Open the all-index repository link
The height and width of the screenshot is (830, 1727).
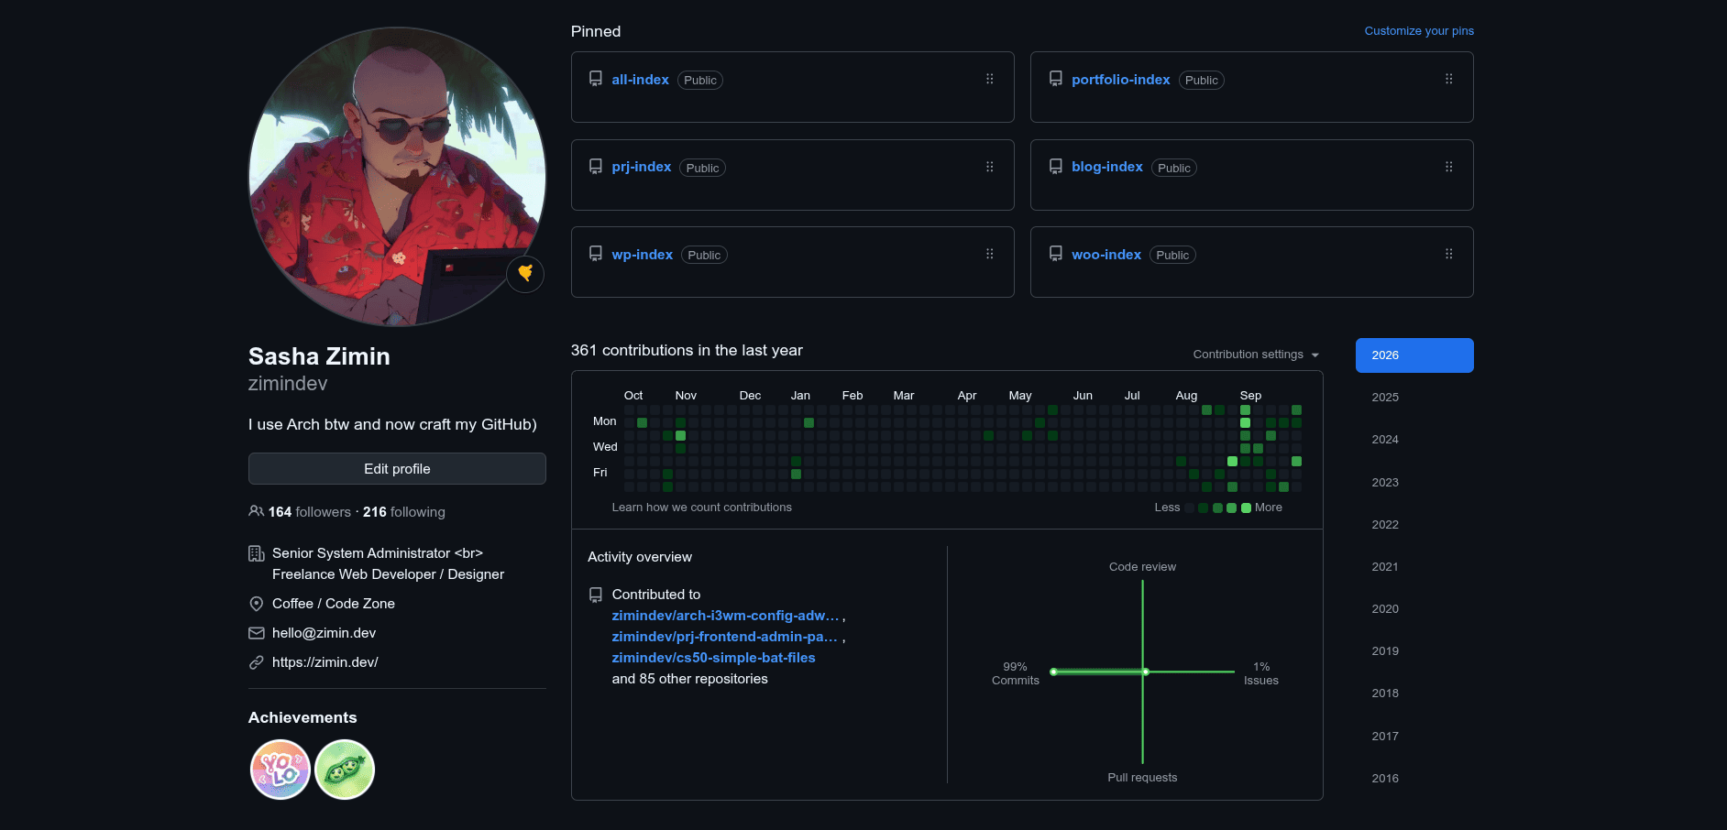pyautogui.click(x=640, y=80)
